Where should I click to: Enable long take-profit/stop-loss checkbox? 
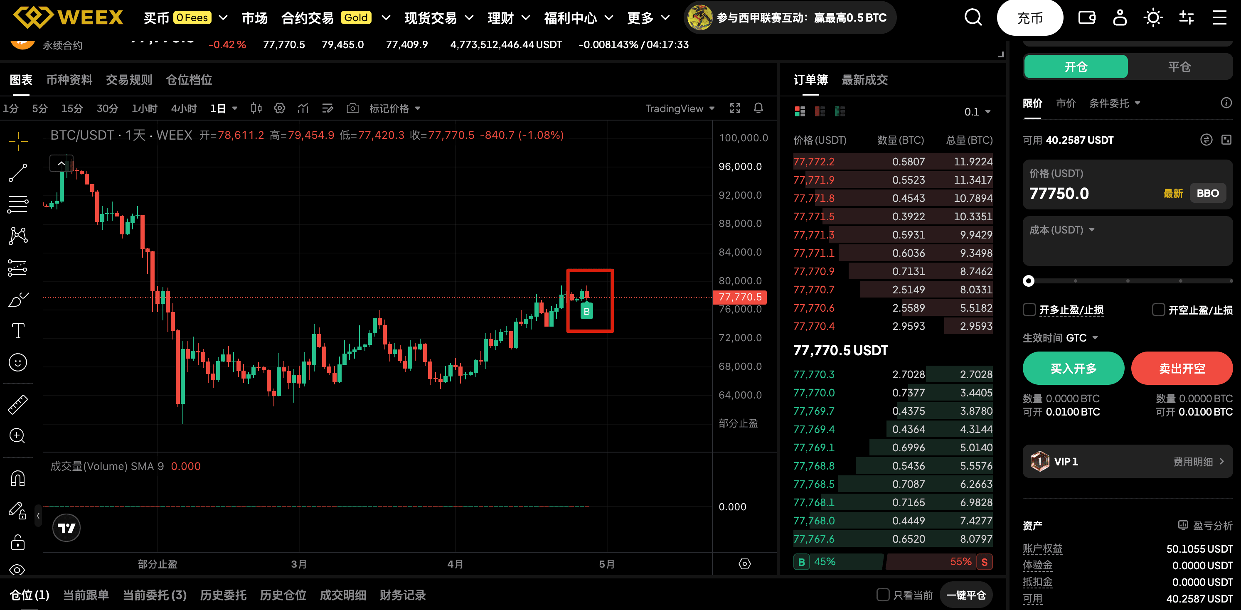[1029, 309]
